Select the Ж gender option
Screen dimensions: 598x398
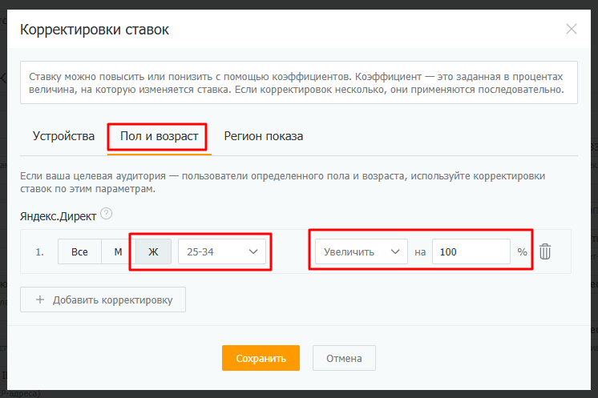click(x=153, y=251)
